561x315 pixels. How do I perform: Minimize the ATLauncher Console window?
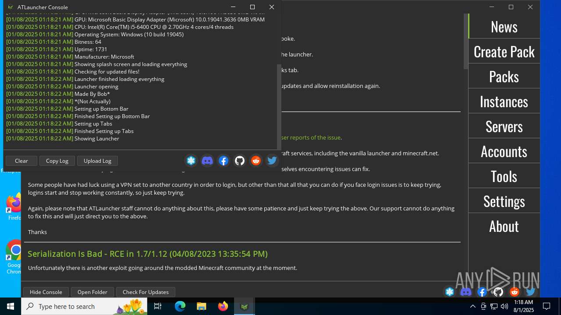click(233, 7)
